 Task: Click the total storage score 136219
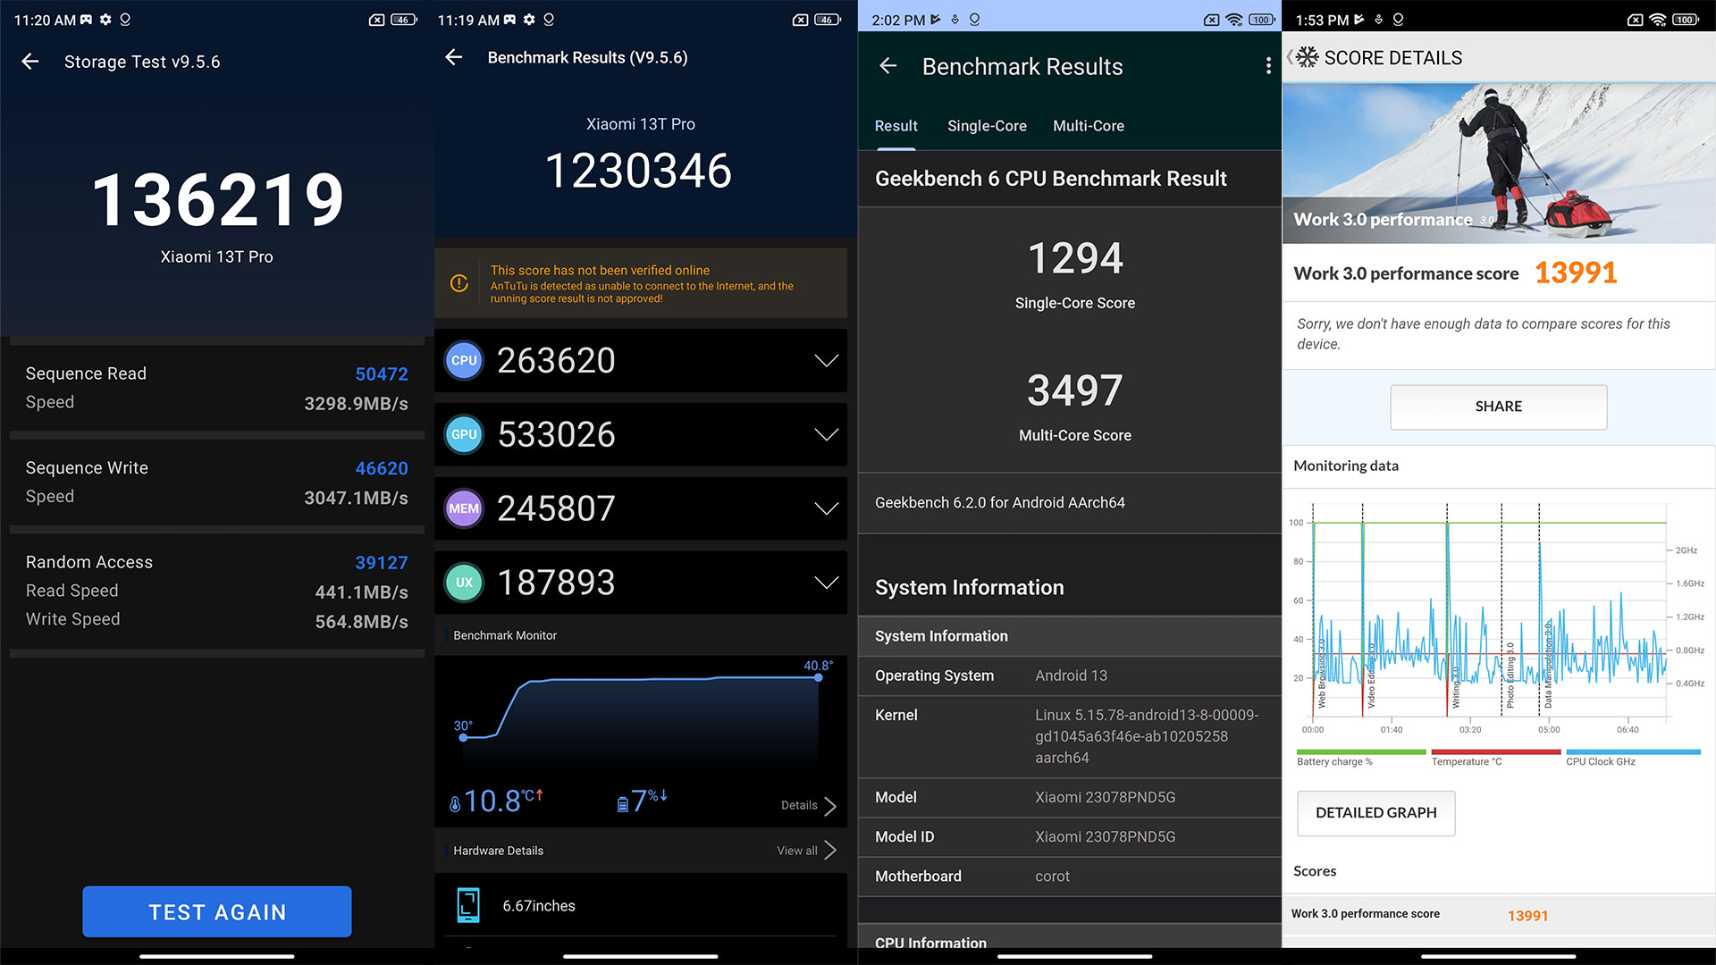217,199
